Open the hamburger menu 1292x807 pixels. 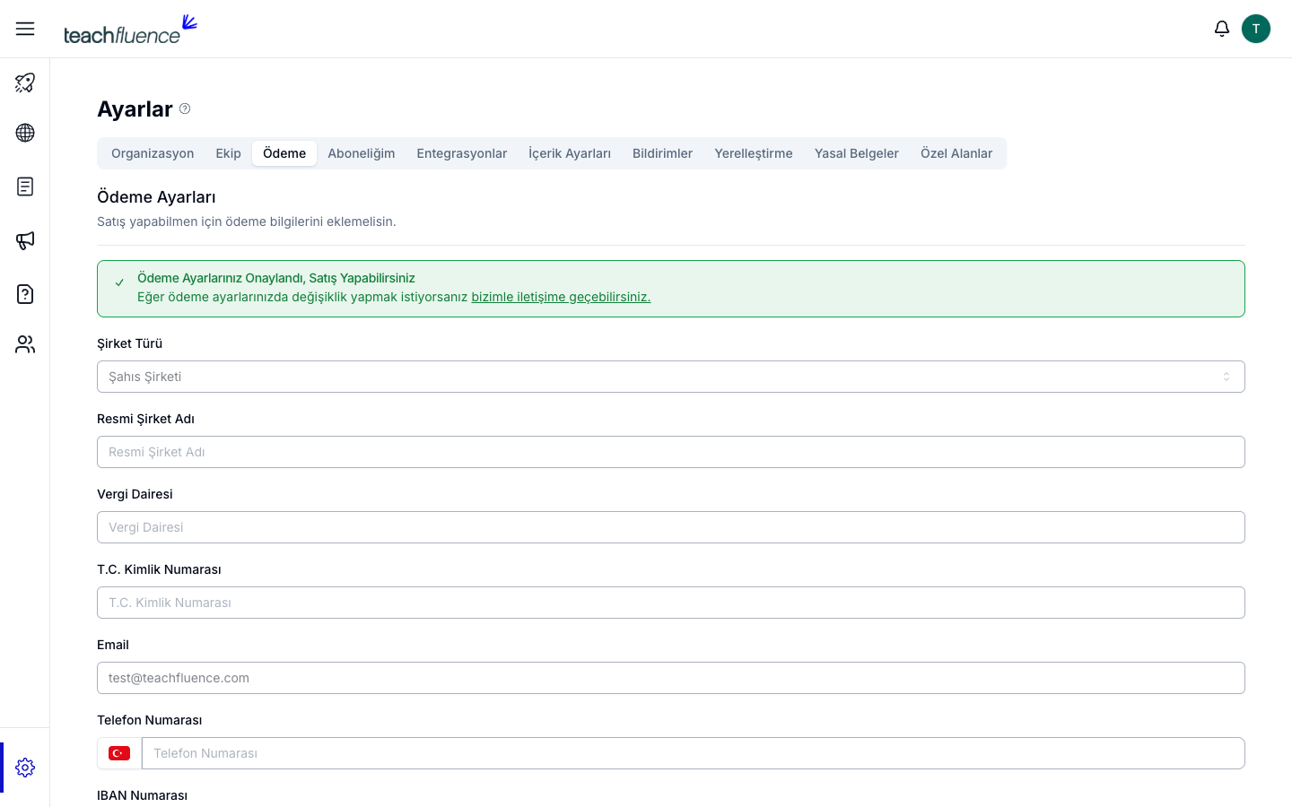pos(25,29)
